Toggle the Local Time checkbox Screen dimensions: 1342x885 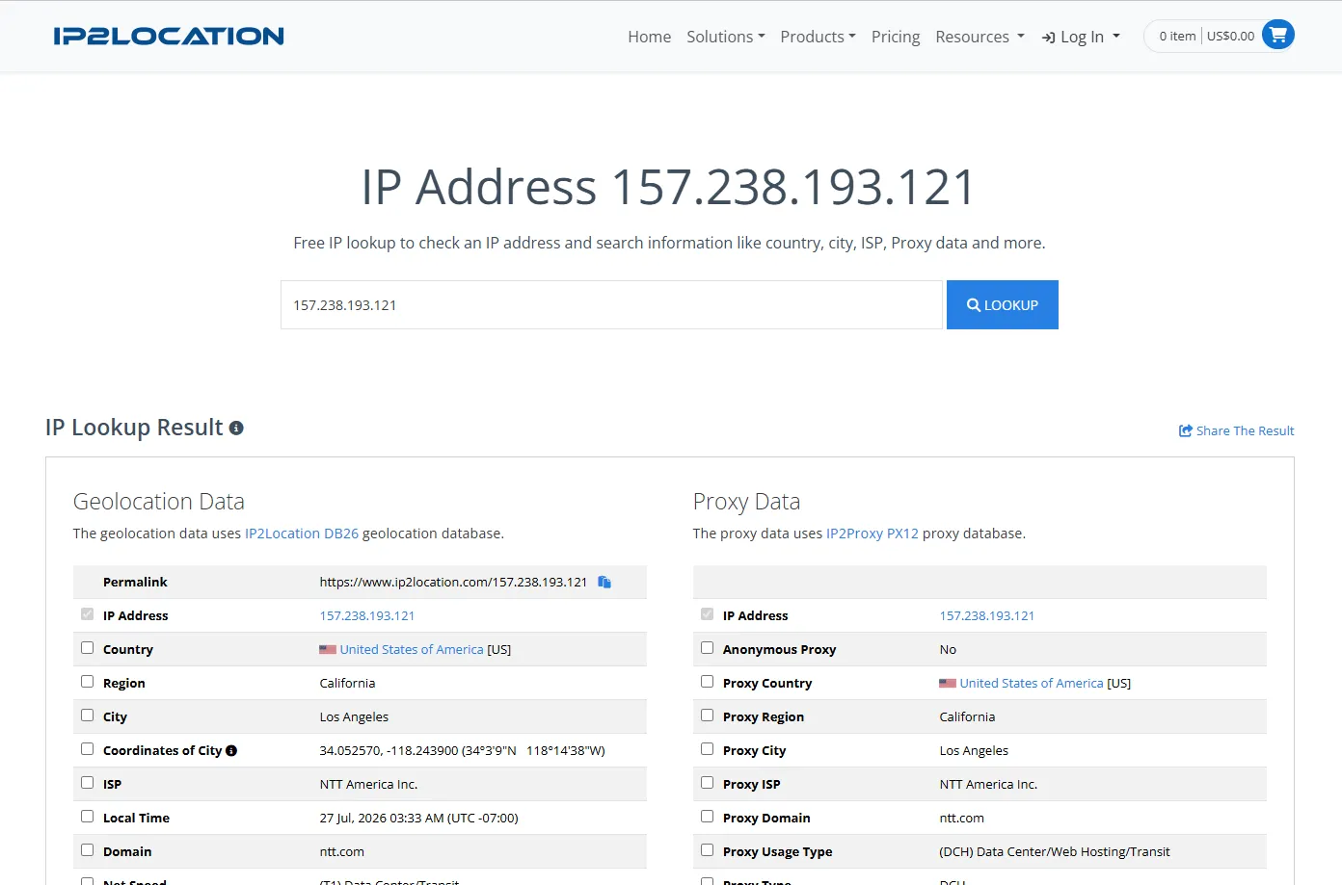pyautogui.click(x=88, y=817)
